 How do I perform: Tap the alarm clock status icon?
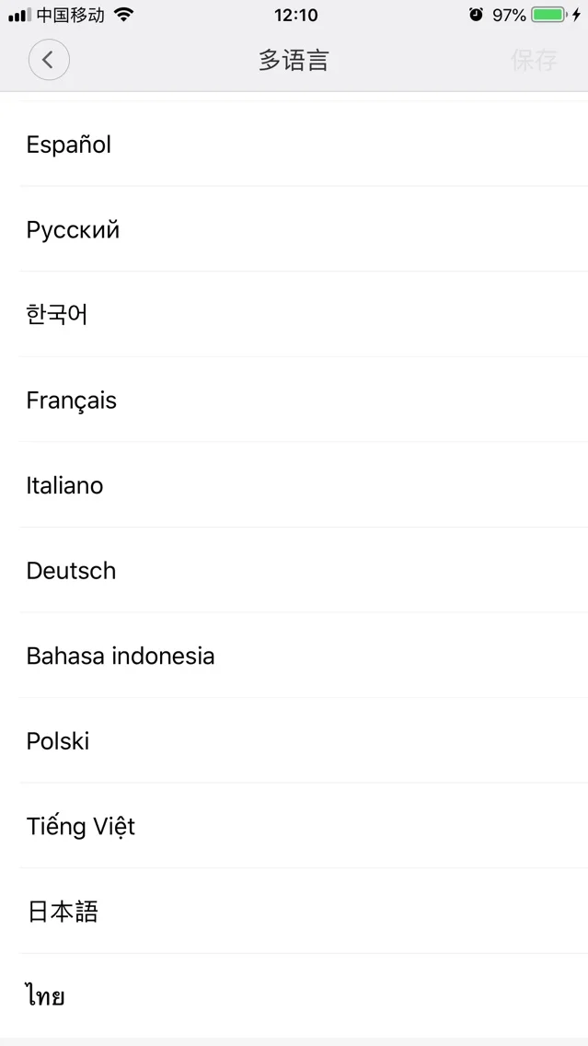click(x=476, y=15)
